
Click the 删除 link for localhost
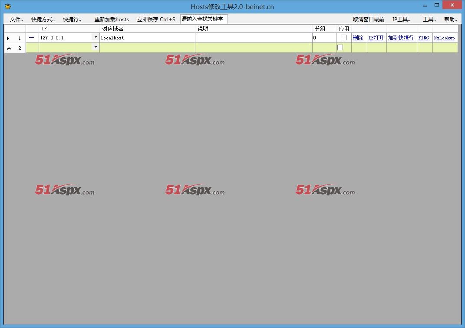pyautogui.click(x=358, y=38)
